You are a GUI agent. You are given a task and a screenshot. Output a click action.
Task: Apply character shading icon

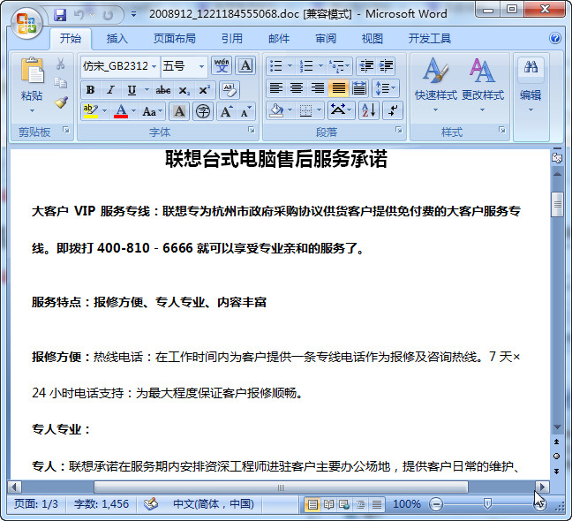pyautogui.click(x=179, y=111)
